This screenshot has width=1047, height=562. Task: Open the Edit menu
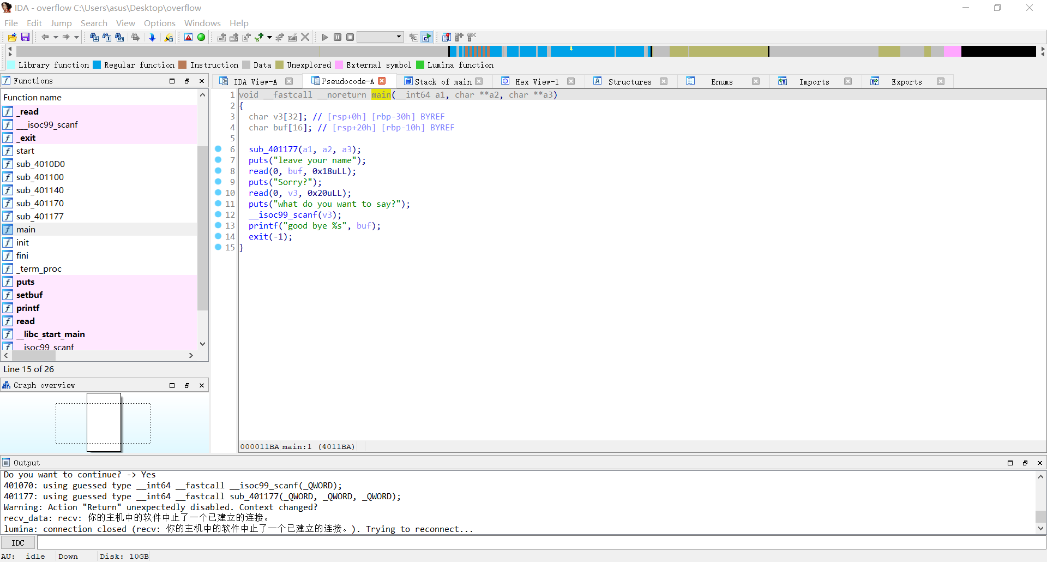34,23
